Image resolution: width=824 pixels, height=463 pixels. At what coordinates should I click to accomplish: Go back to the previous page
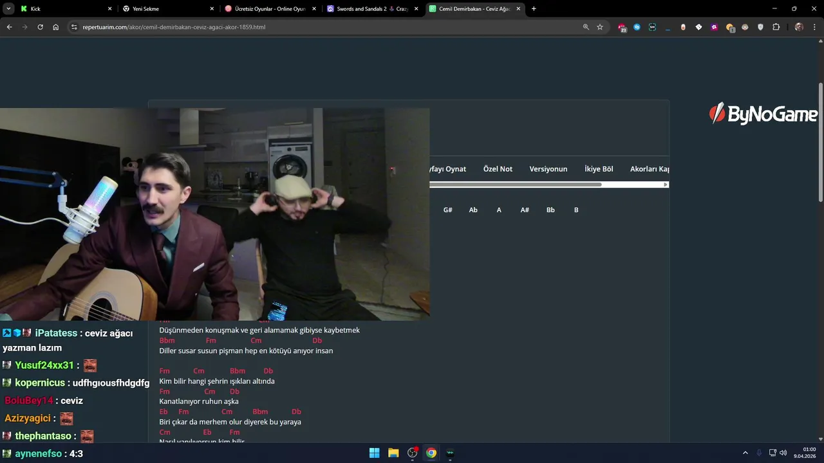click(9, 27)
